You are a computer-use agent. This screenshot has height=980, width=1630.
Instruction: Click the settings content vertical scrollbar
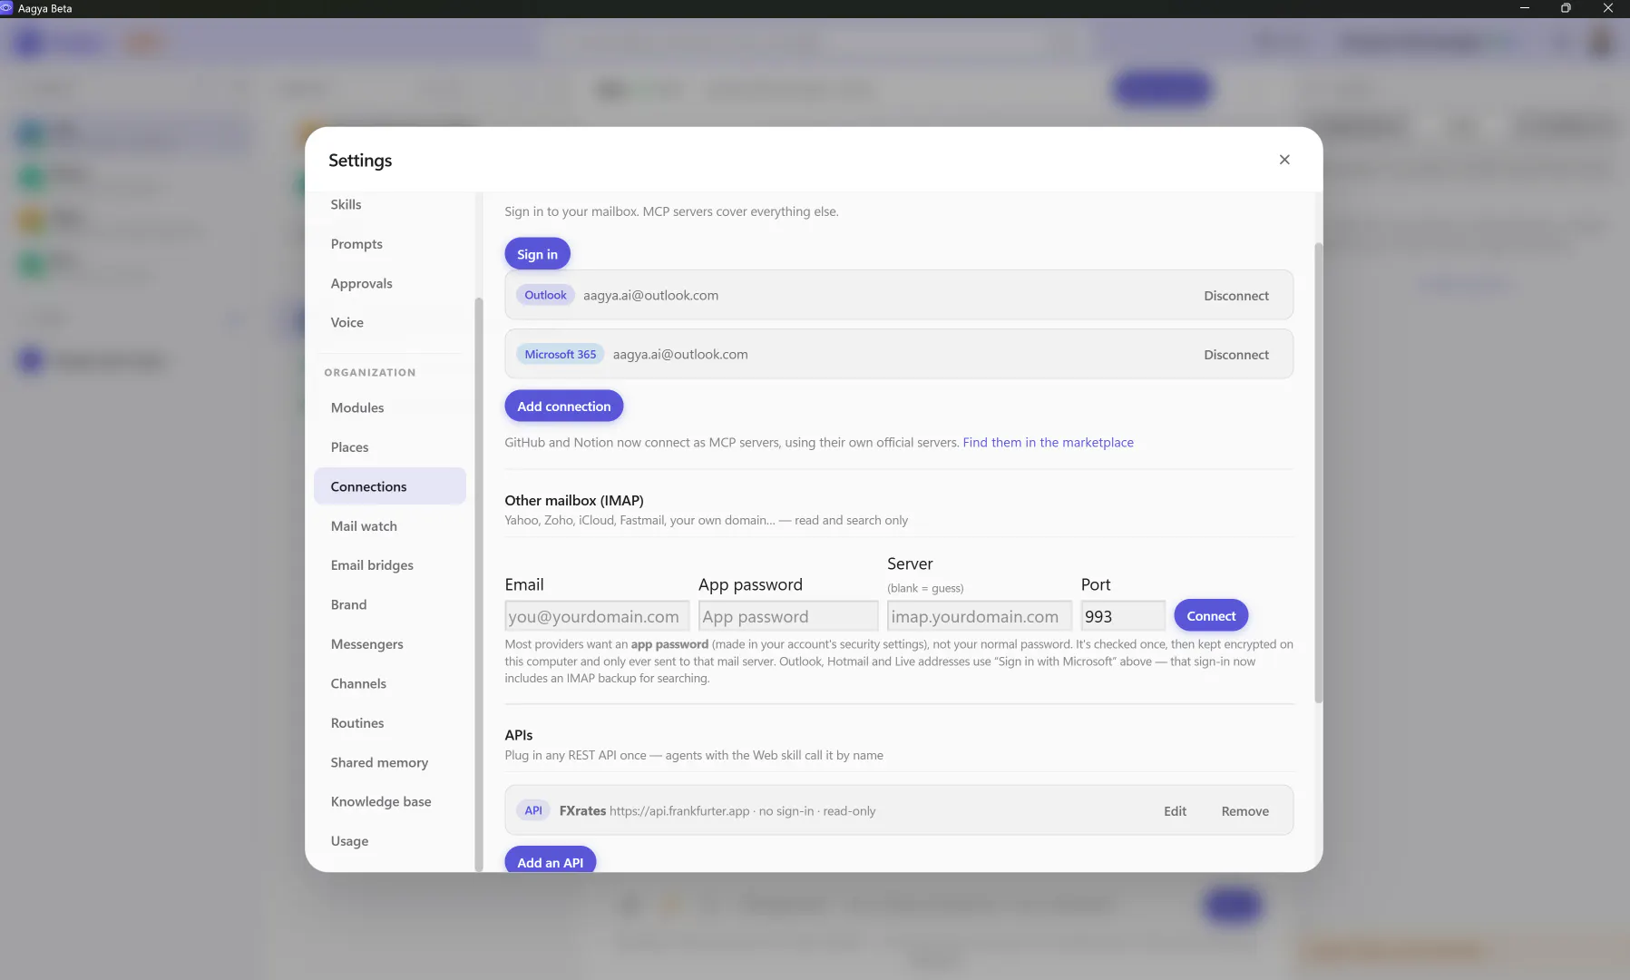(x=1318, y=472)
